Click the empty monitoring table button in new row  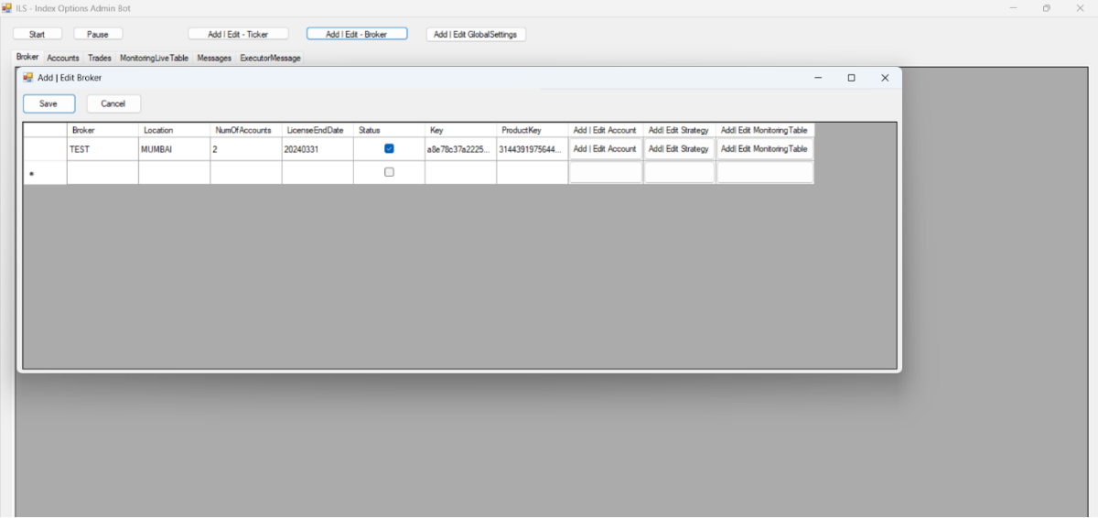764,172
